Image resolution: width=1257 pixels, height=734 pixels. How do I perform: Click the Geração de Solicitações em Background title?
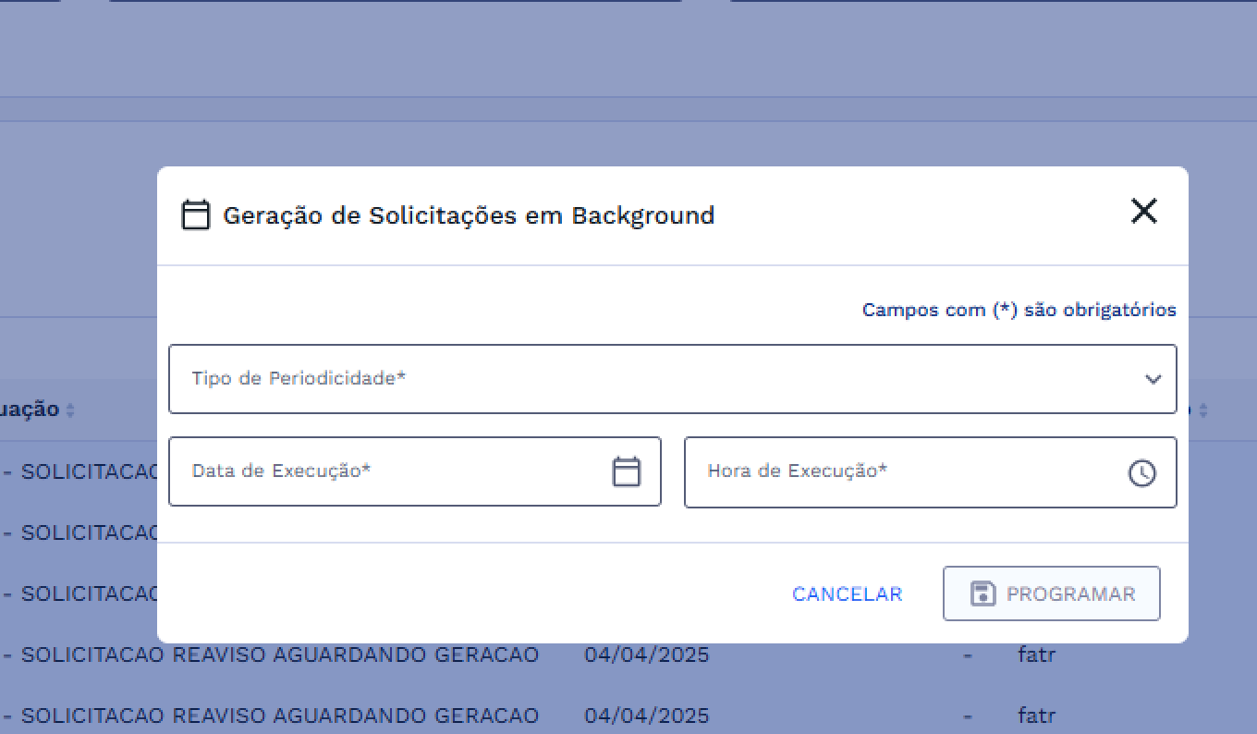469,215
